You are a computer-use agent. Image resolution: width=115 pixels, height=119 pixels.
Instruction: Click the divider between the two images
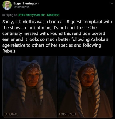tap(58, 87)
